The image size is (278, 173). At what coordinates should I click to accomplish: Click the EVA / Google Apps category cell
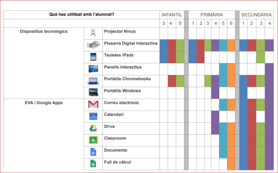[x=44, y=103]
